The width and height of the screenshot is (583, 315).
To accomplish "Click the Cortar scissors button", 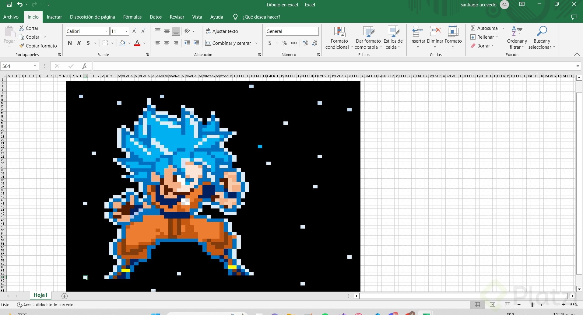I will (x=29, y=28).
